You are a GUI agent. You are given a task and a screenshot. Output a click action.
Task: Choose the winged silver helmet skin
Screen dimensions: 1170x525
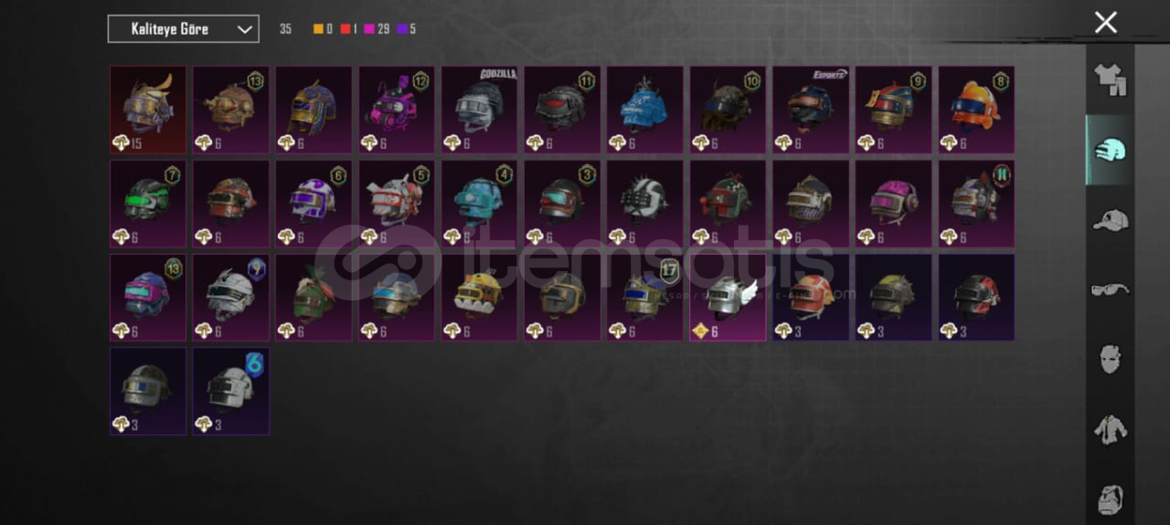click(x=728, y=297)
